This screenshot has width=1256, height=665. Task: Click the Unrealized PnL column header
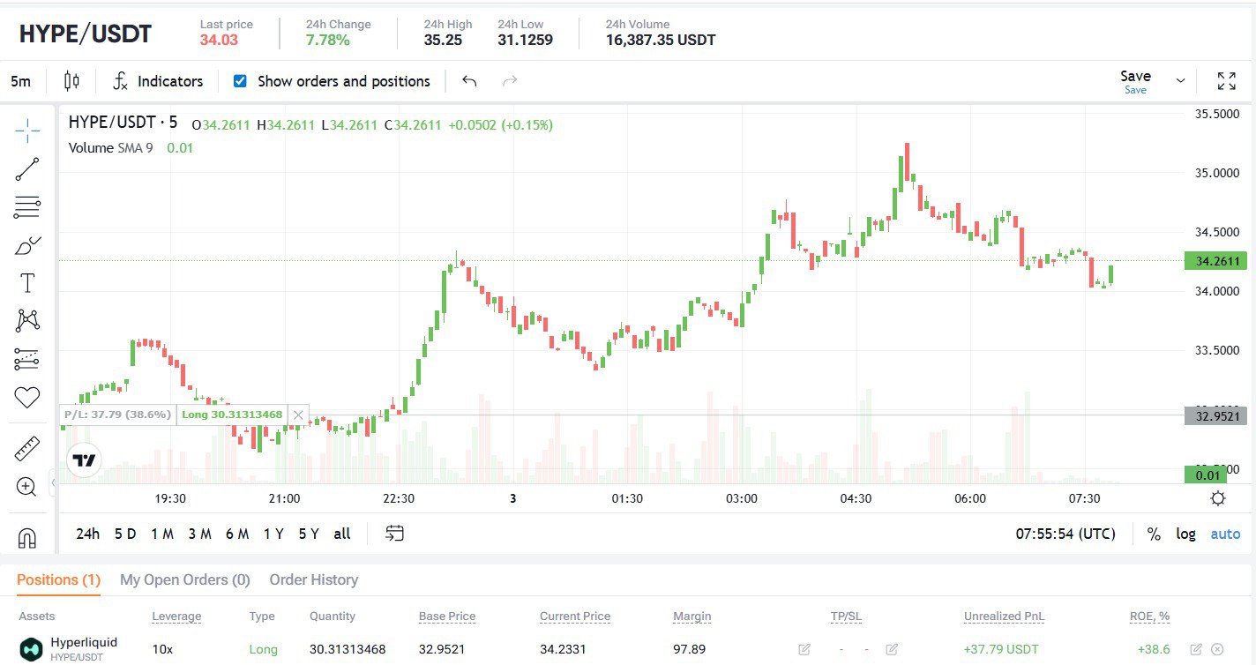[1005, 616]
